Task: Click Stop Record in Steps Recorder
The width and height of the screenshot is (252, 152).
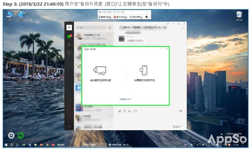Action: (120, 17)
